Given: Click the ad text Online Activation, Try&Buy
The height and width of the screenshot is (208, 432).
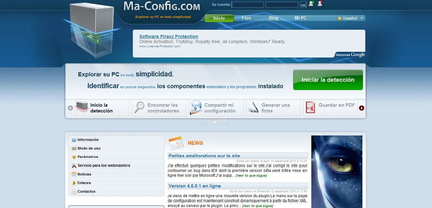Looking at the screenshot, I should [212, 42].
